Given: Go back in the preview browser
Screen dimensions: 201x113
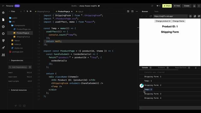Looking at the screenshot, I should 142,16.
